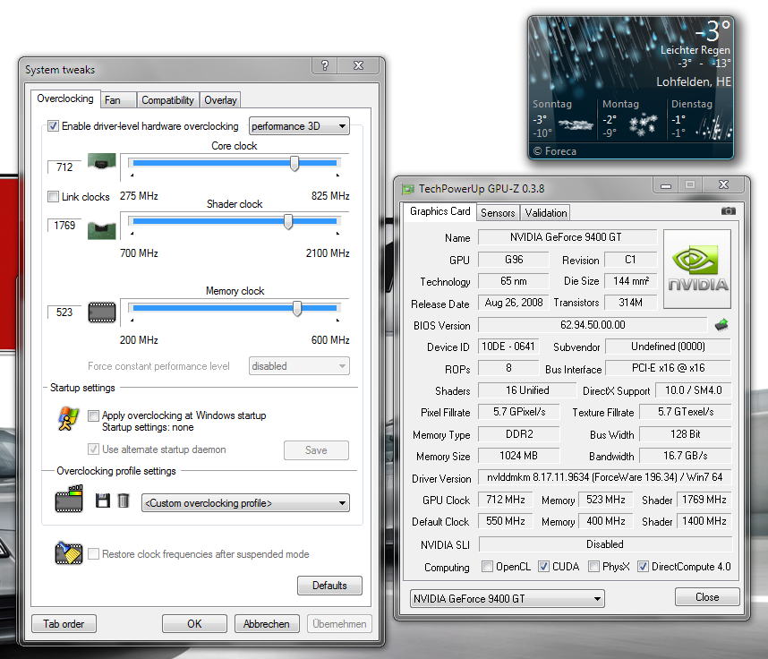Save overclocking profile with floppy disk icon
Image resolution: width=768 pixels, height=659 pixels.
click(x=103, y=501)
